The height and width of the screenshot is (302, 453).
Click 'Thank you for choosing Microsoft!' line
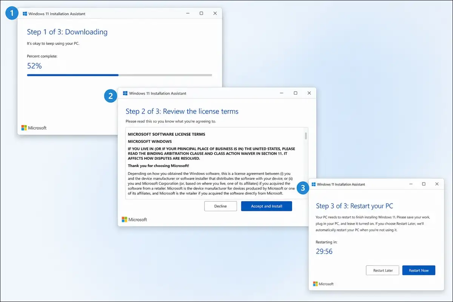[159, 166]
